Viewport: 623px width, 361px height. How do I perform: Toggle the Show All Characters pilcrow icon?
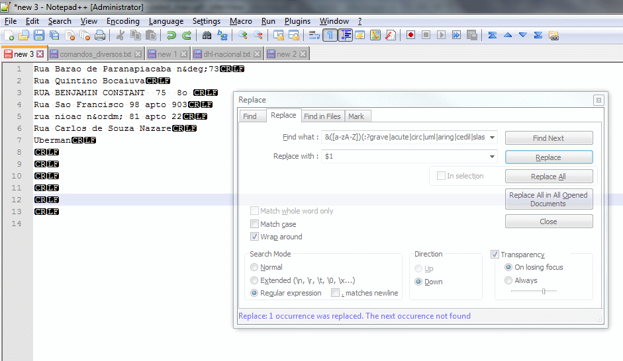[330, 35]
